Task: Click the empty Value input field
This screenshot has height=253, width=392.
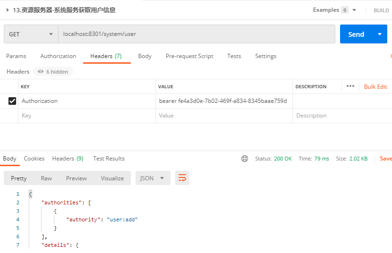Action: 224,116
